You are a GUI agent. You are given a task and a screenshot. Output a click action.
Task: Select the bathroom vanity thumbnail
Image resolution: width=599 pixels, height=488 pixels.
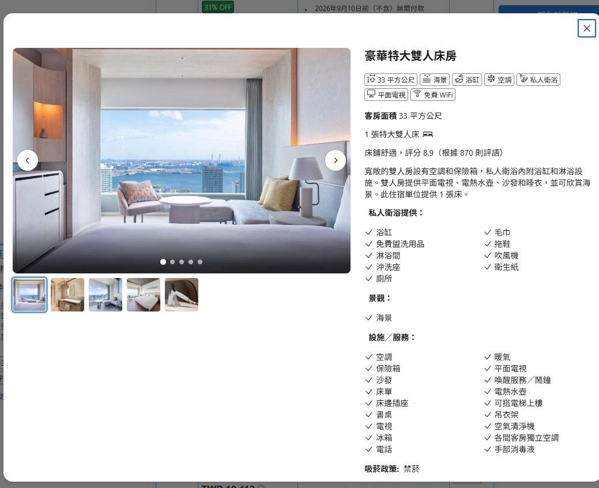pos(67,295)
